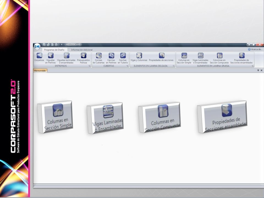
Task: Open the round Corpasoft application menu button
Action: (37, 46)
